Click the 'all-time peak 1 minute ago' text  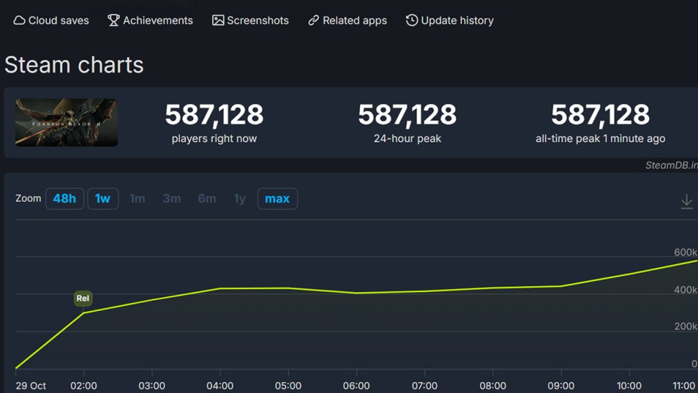click(x=601, y=139)
